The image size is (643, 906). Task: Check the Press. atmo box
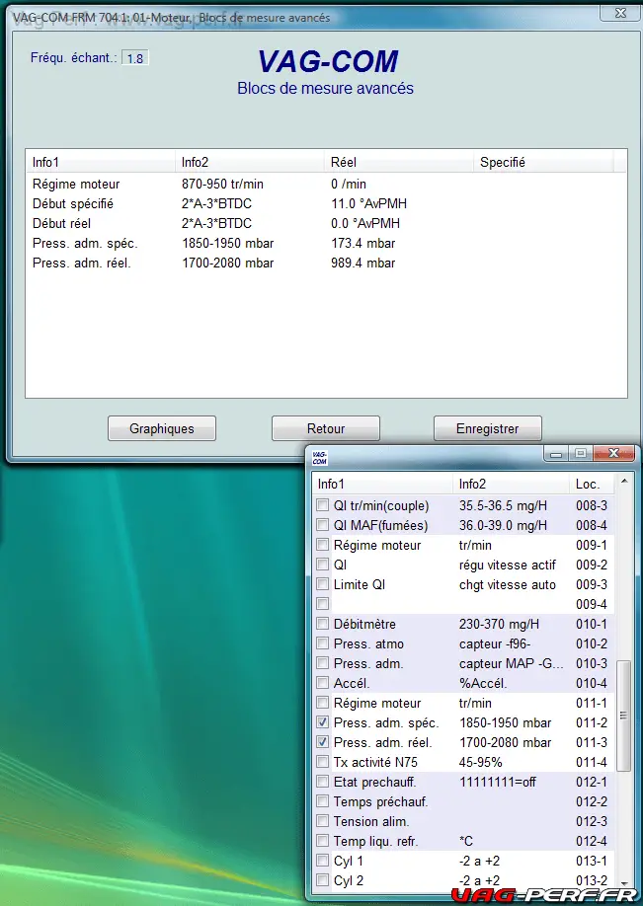coord(323,643)
